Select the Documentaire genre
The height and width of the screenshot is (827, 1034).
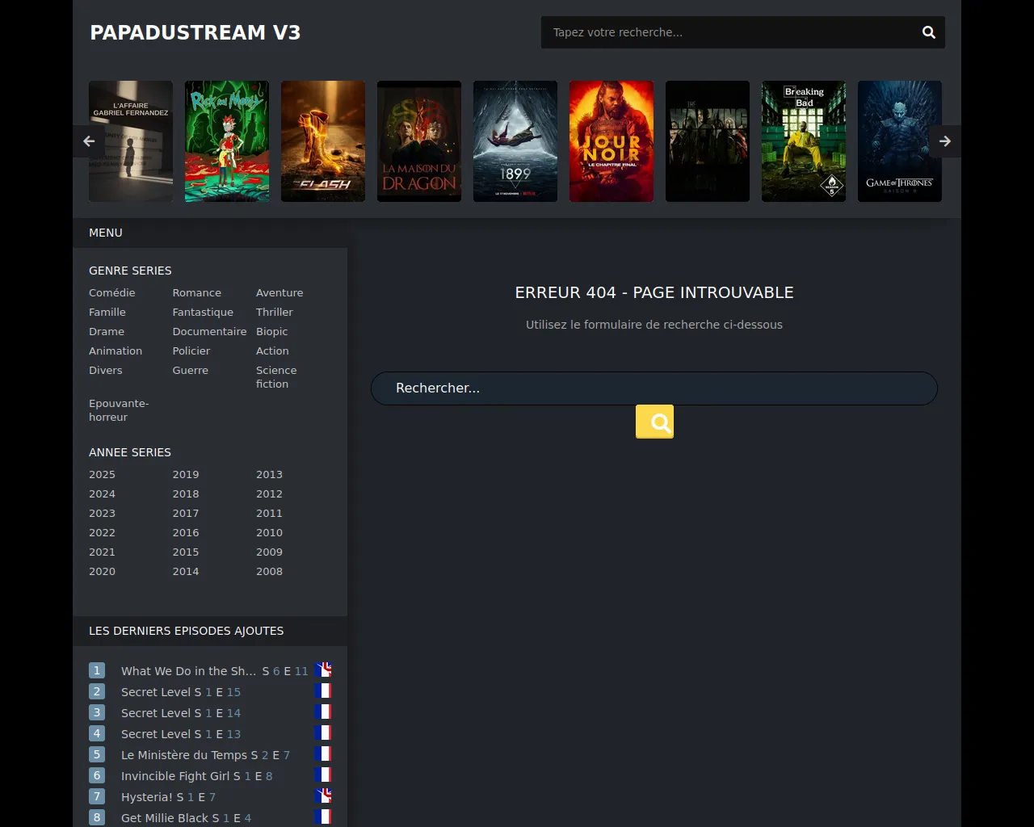pyautogui.click(x=209, y=331)
